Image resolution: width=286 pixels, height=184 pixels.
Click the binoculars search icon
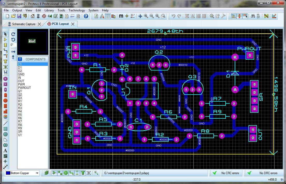253,16
